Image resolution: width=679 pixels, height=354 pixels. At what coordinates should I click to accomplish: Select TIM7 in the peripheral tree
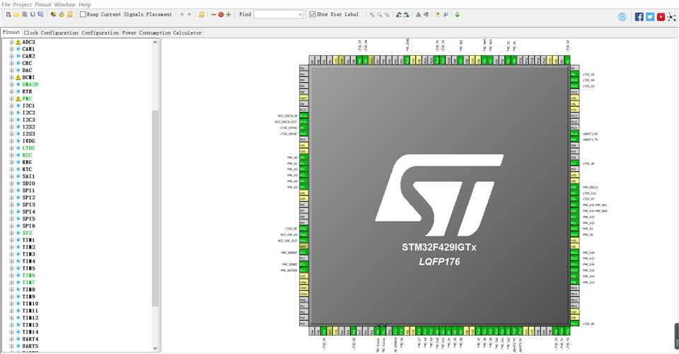coord(28,282)
